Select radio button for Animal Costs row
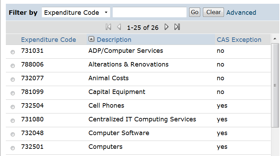This screenshot has width=280, height=156. pyautogui.click(x=13, y=80)
